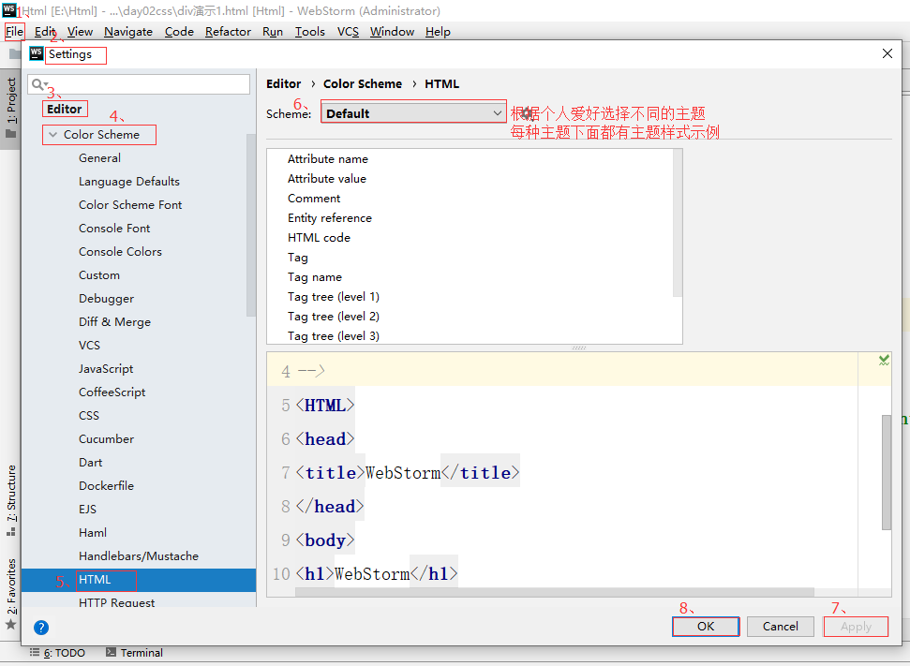Open the TODO tool window
This screenshot has width=910, height=666.
pos(65,652)
